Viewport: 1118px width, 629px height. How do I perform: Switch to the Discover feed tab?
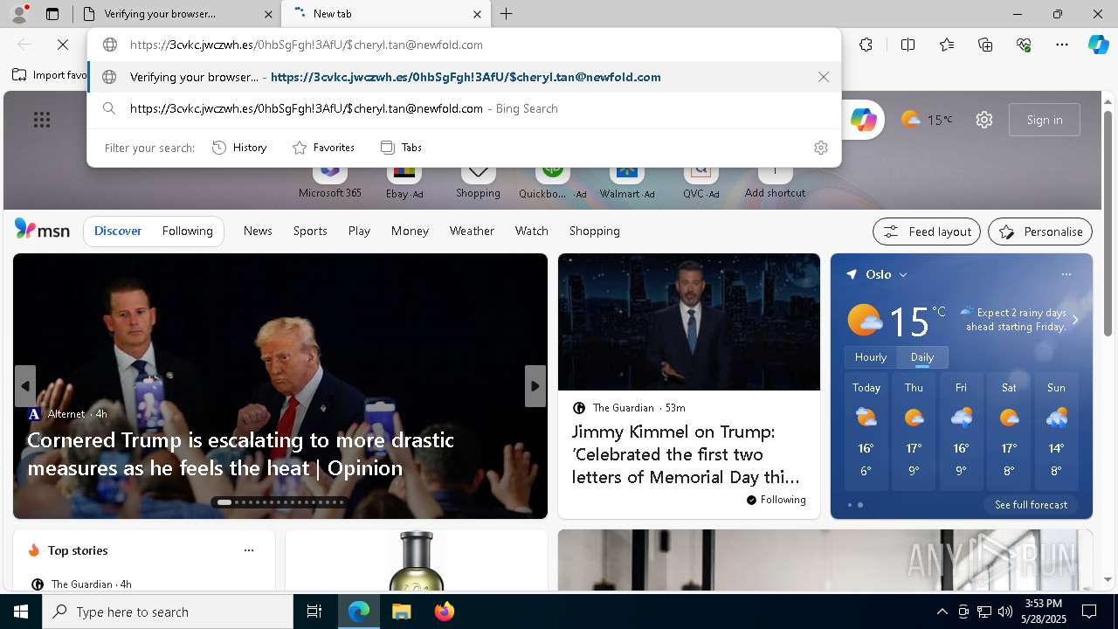tap(118, 231)
